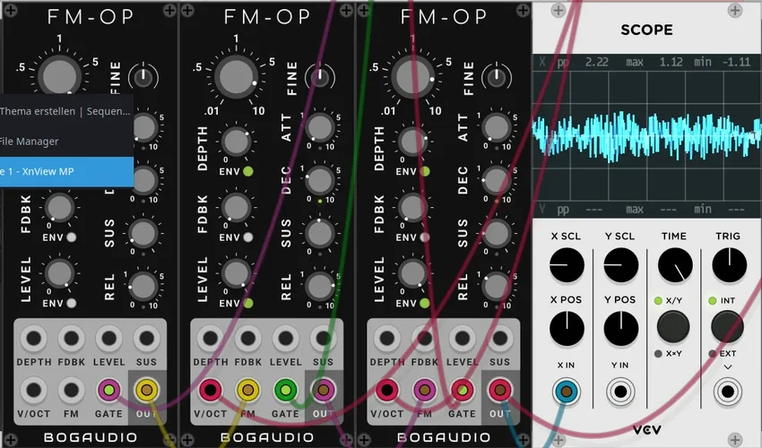Image resolution: width=762 pixels, height=448 pixels.
Task: Click the DEC knob on second FM-OP
Action: pos(320,181)
